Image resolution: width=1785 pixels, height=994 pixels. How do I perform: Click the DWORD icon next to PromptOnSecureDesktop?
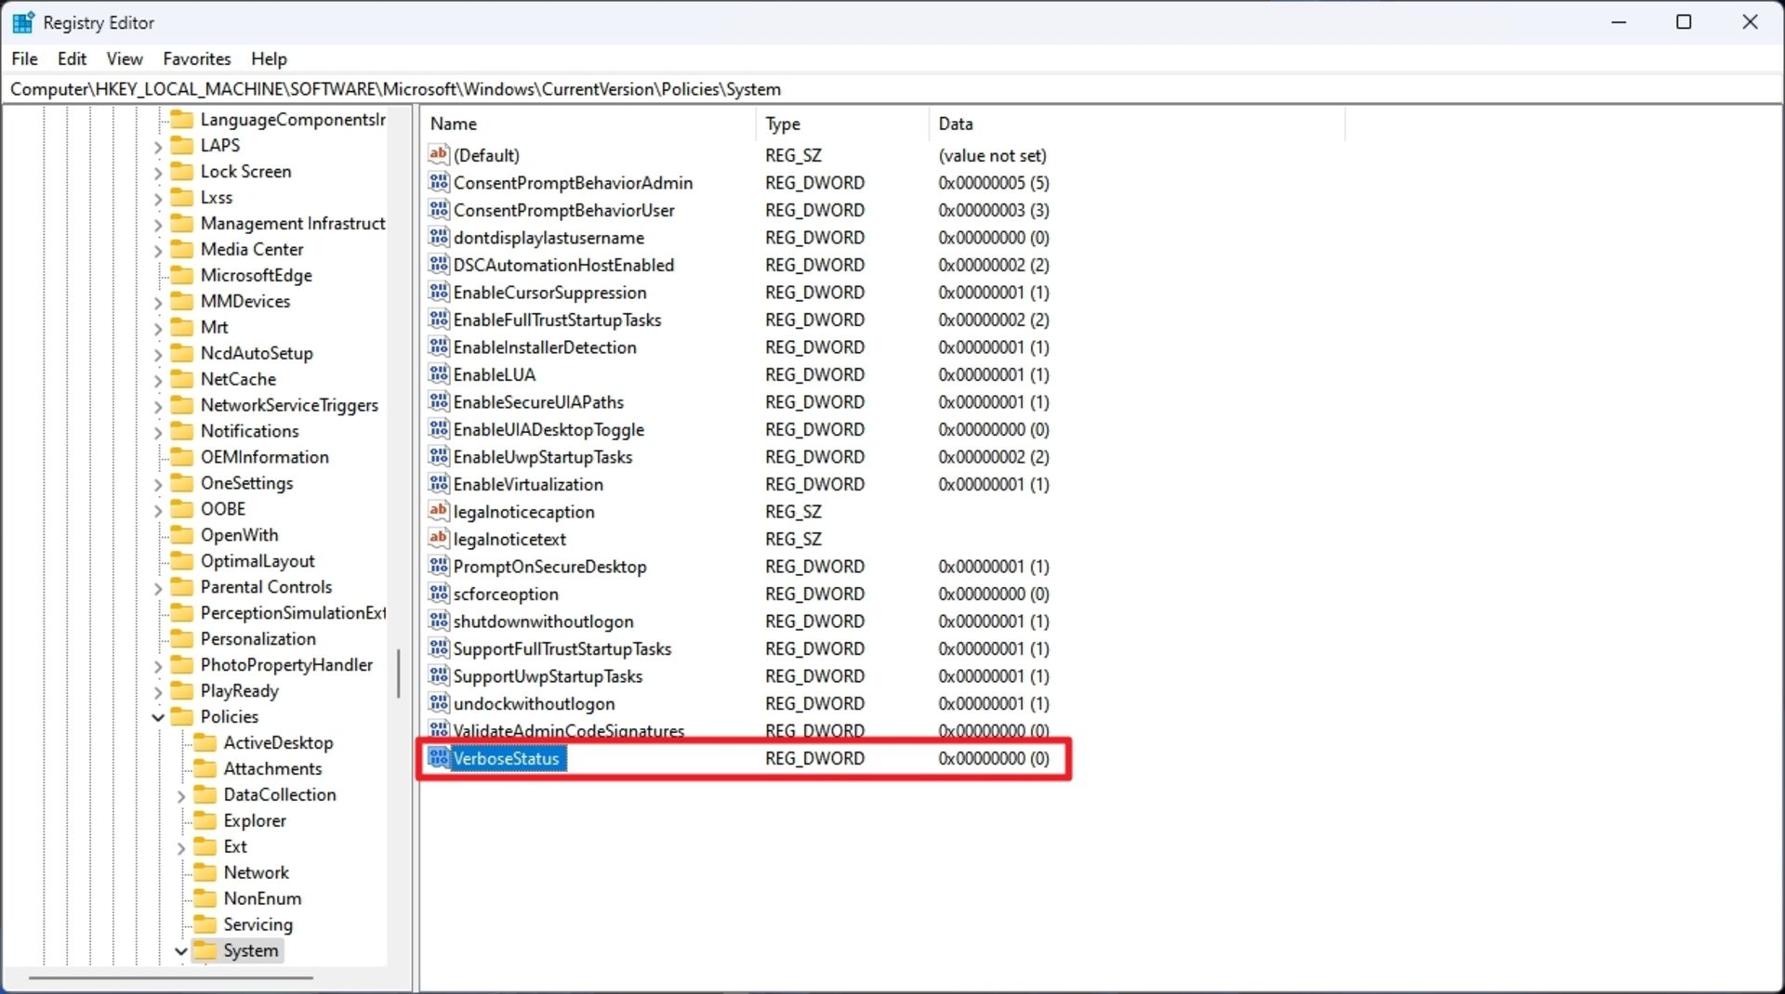439,566
